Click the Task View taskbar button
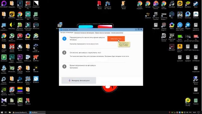This screenshot has height=114, width=202. pos(6,112)
